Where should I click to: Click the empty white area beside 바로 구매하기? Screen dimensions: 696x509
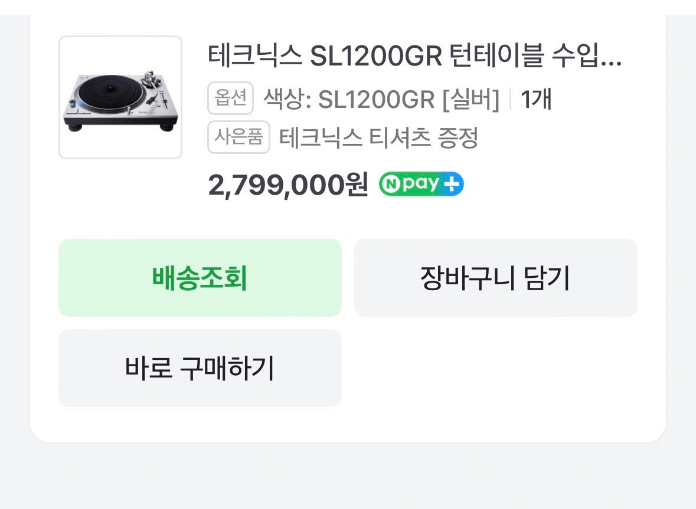(496, 368)
